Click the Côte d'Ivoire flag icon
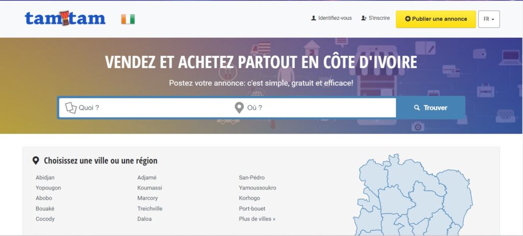This screenshot has height=236, width=523. tap(128, 19)
